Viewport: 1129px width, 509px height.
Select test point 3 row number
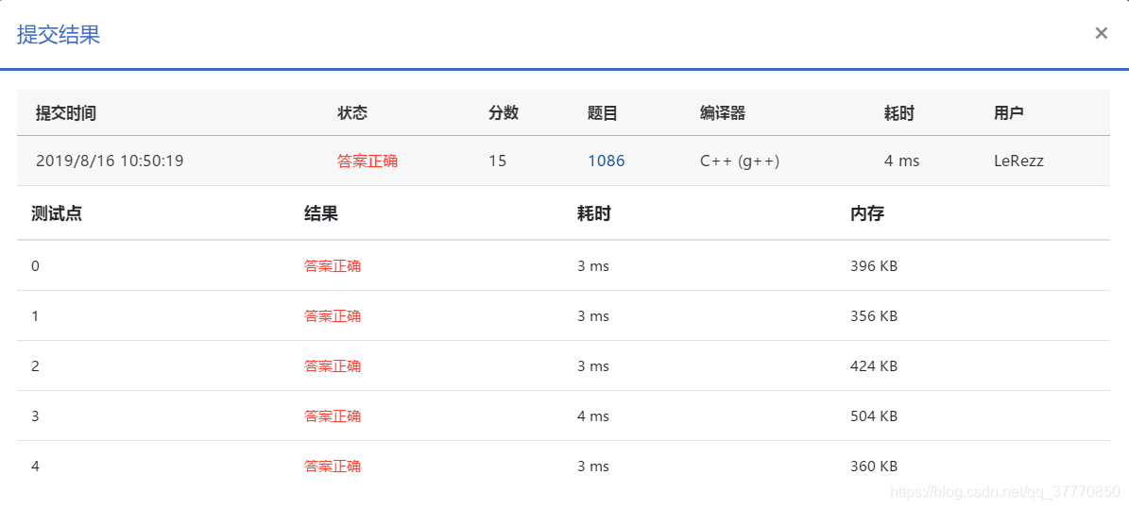tap(35, 416)
